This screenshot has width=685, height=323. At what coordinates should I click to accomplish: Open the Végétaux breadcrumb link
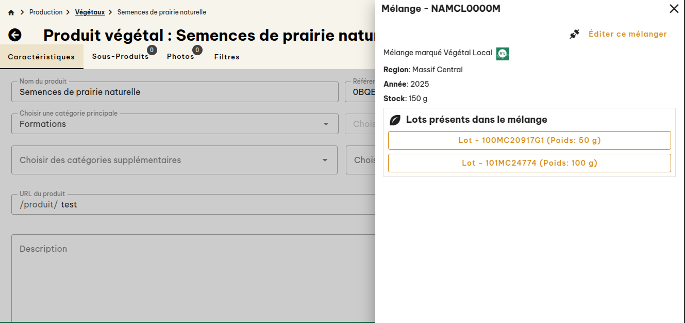tap(90, 11)
